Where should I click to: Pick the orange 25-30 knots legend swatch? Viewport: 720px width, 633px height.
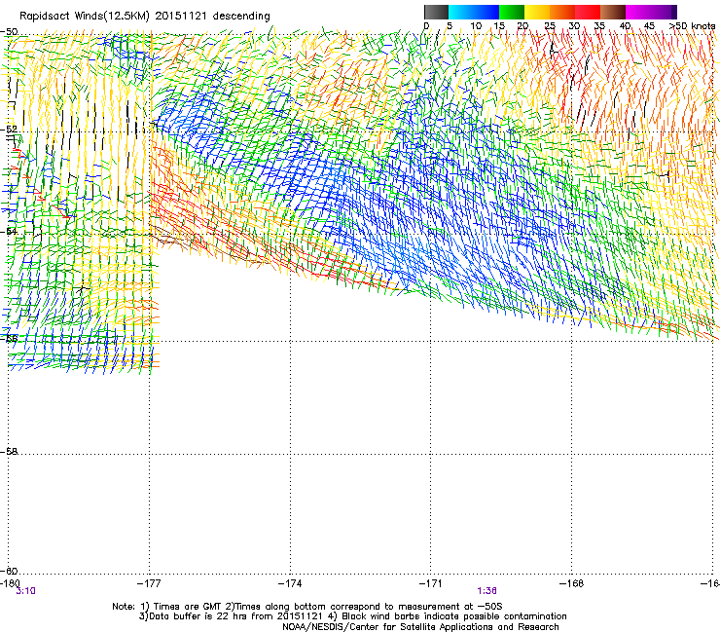[562, 12]
